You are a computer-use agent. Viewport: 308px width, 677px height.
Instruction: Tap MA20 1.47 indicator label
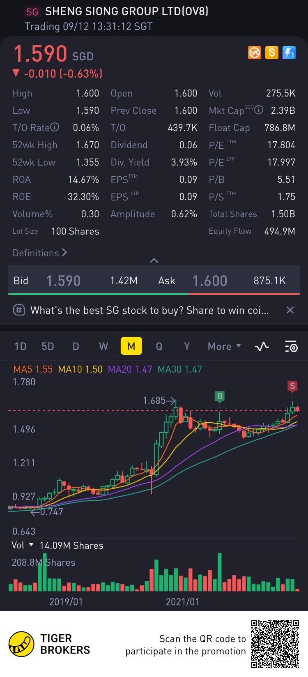coord(130,369)
